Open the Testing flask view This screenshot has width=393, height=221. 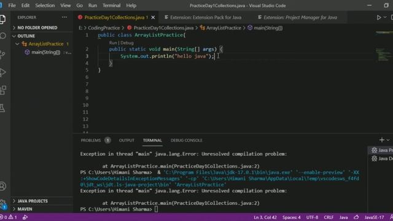[x=2, y=108]
